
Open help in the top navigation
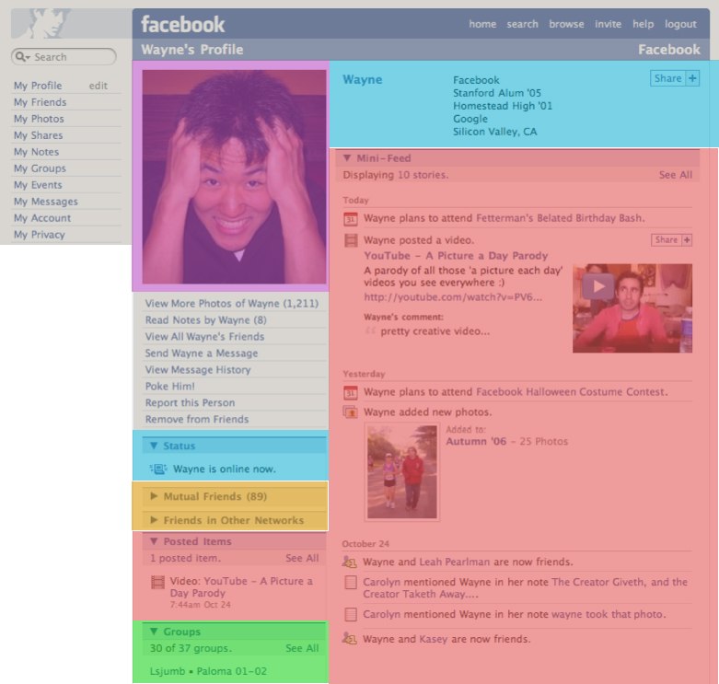[x=643, y=24]
